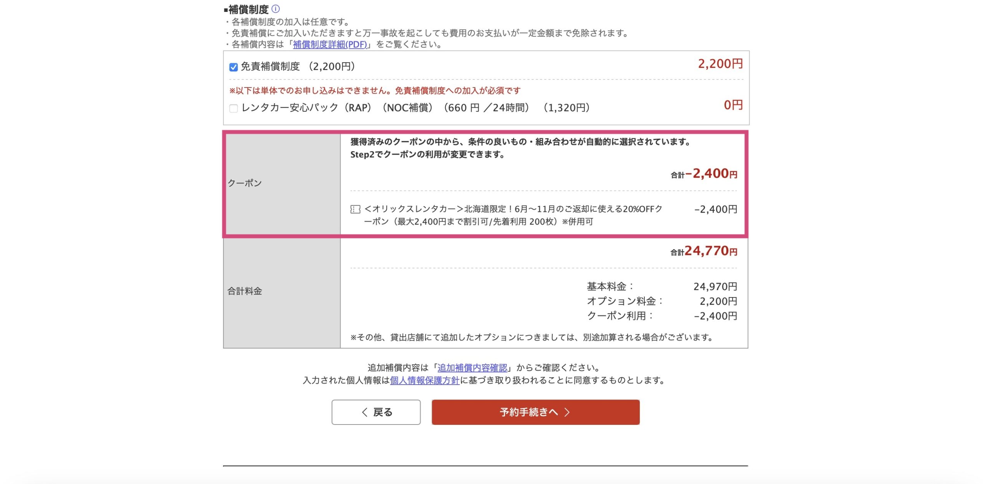Open the 個人情報保護方針 link
The width and height of the screenshot is (983, 484).
tap(425, 380)
